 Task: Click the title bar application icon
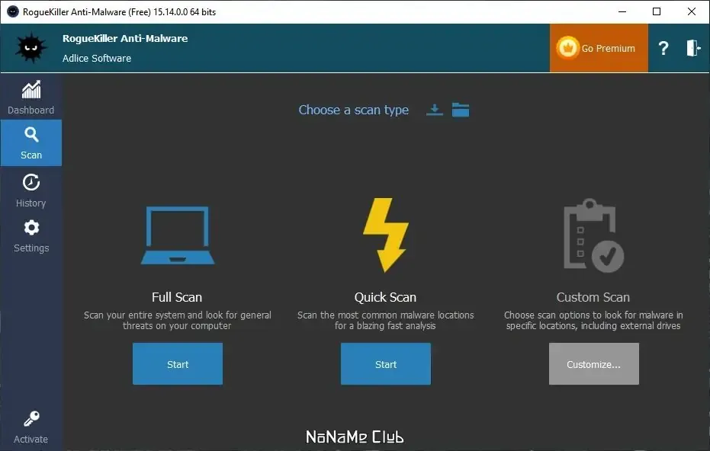pyautogui.click(x=13, y=11)
